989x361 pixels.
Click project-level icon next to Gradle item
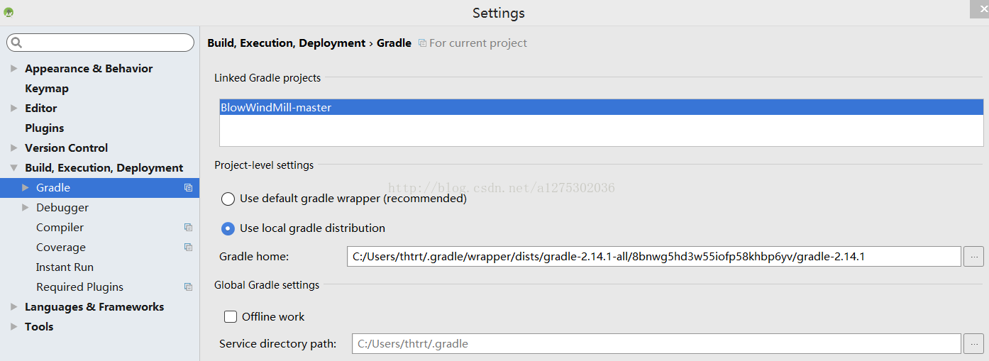pos(188,188)
